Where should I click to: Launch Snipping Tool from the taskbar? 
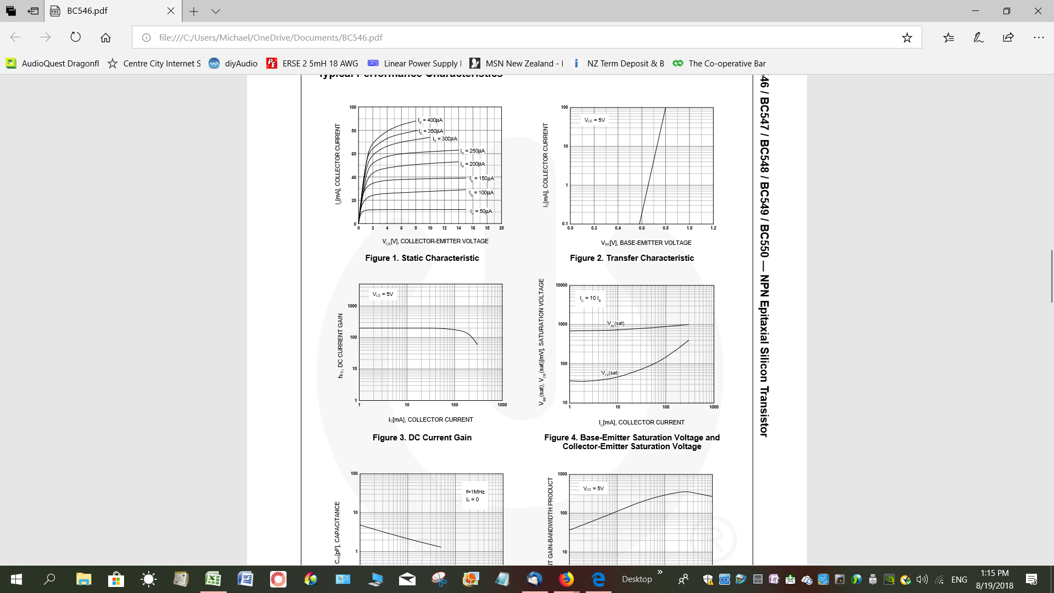(439, 579)
